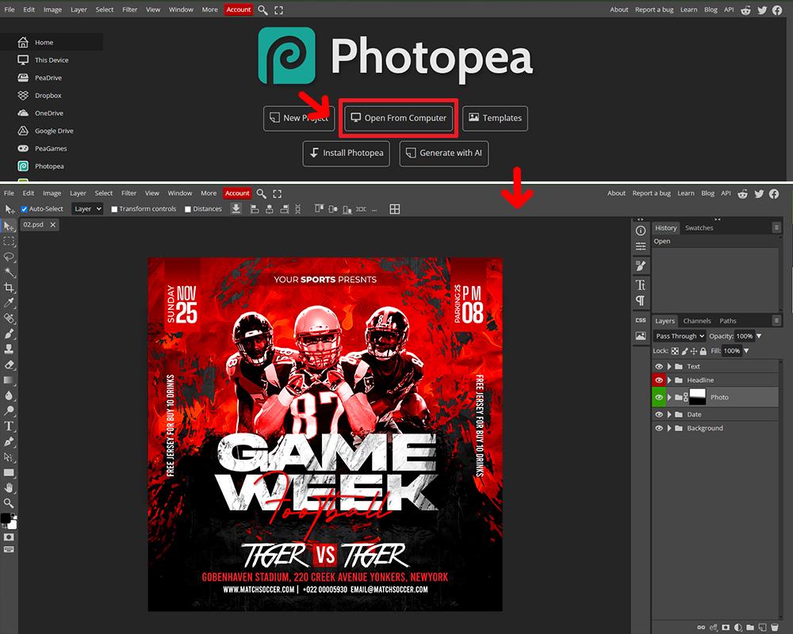Switch to the Paths tab
Screen dimensions: 793x634
pyautogui.click(x=728, y=320)
